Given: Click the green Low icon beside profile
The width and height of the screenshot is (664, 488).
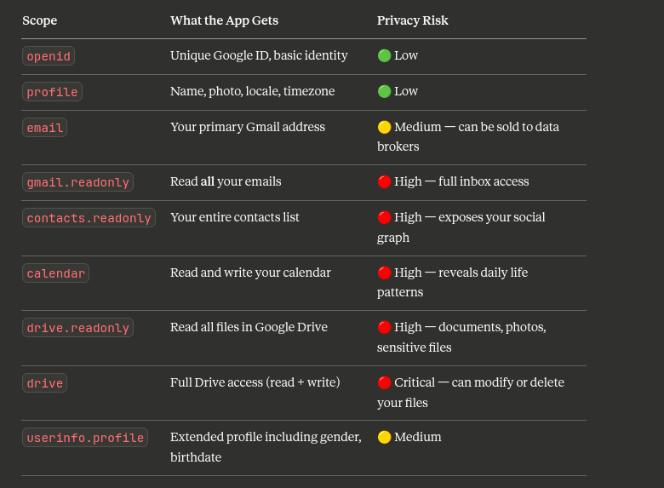Looking at the screenshot, I should [x=384, y=91].
